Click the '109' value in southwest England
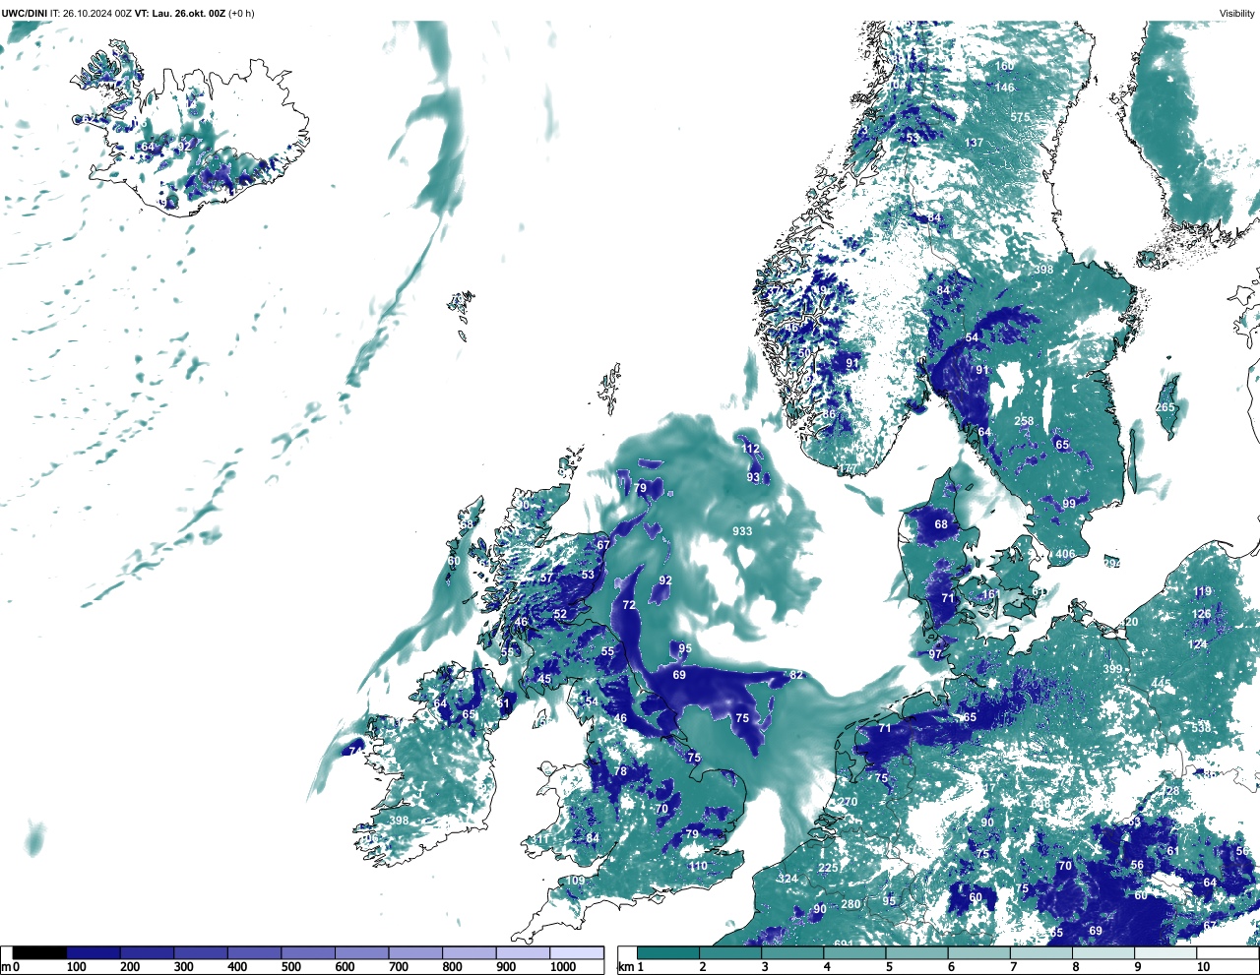 coord(576,881)
